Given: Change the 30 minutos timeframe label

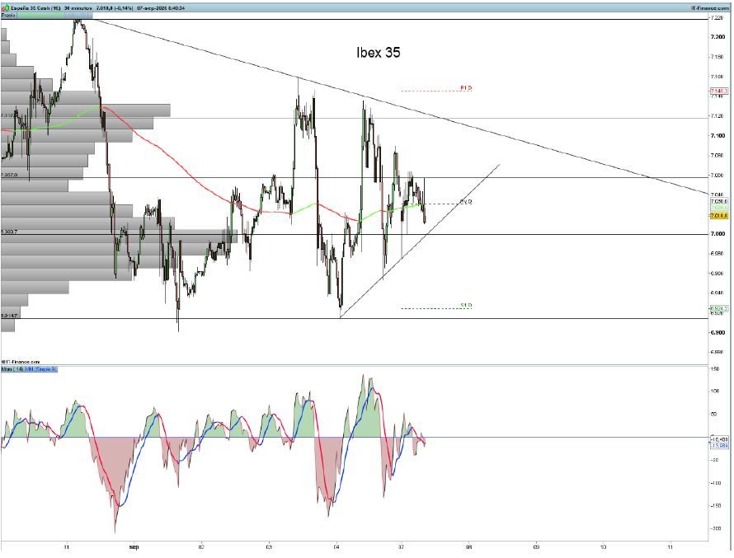Looking at the screenshot, I should coord(78,8).
